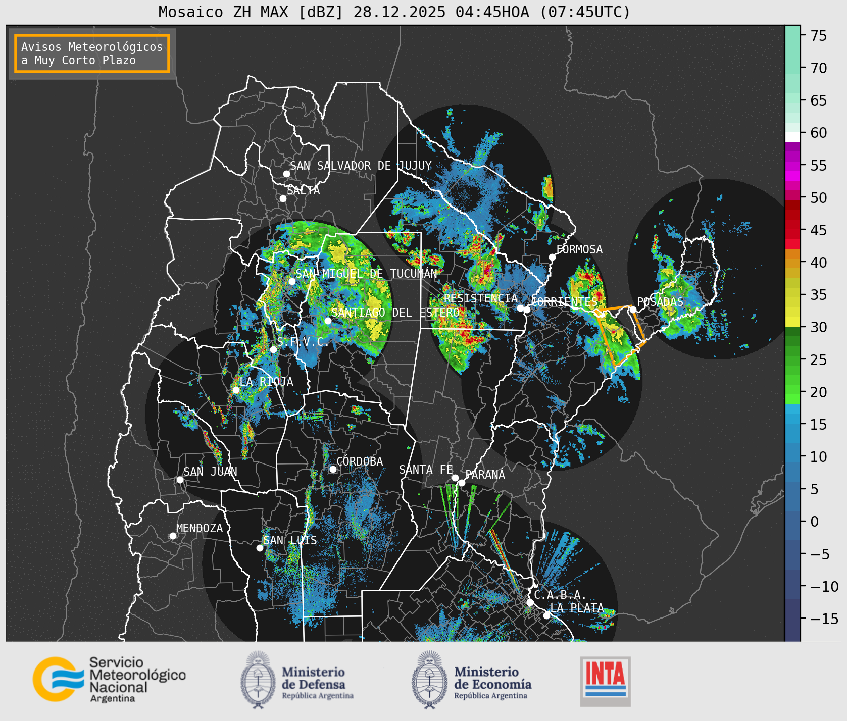Click the San Juan city marker dot
Image resolution: width=847 pixels, height=721 pixels.
point(180,480)
